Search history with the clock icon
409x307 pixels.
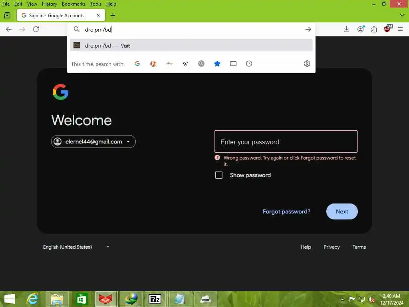(249, 64)
